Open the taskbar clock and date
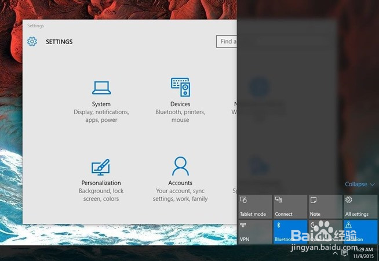 click(x=363, y=253)
